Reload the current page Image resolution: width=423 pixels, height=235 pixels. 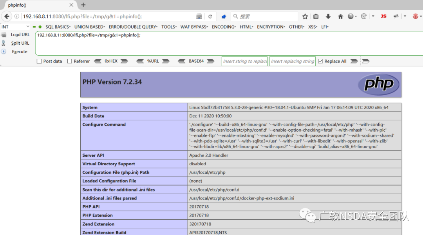click(x=210, y=16)
